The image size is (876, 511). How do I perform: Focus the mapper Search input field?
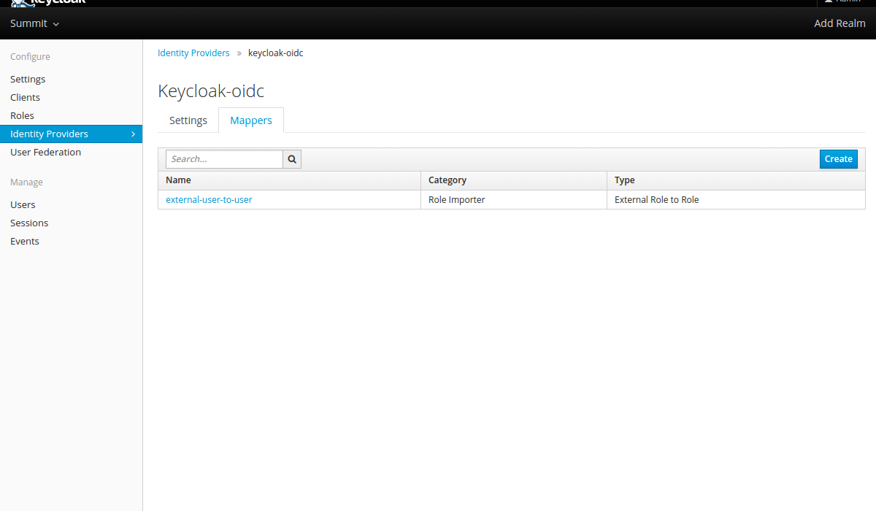click(224, 159)
